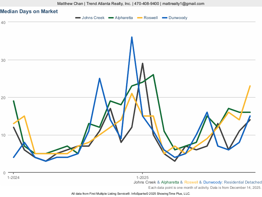This screenshot has width=262, height=197.
Task: Click the mattrealty1@gmail.com email address
Action: 183,4
